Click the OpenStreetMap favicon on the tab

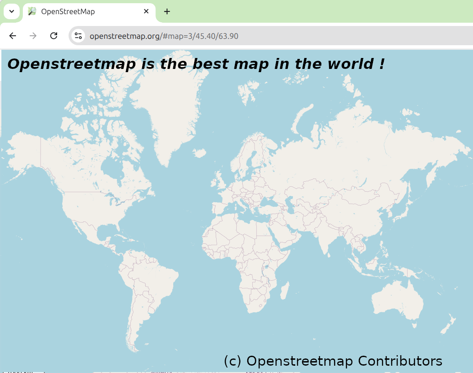(x=31, y=11)
